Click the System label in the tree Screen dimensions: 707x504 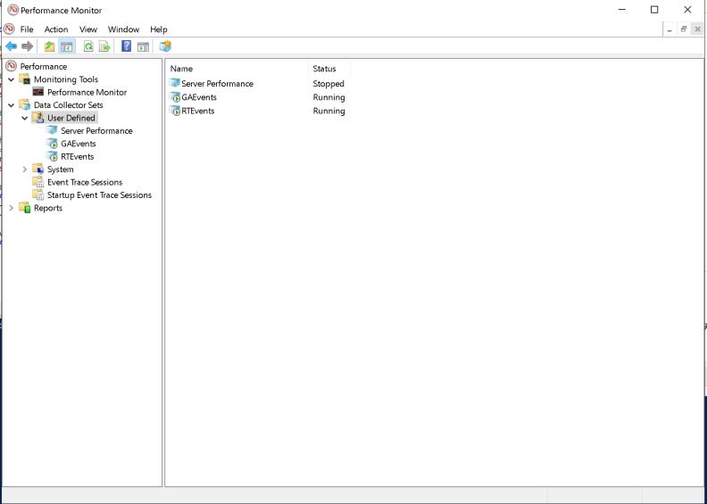point(61,169)
